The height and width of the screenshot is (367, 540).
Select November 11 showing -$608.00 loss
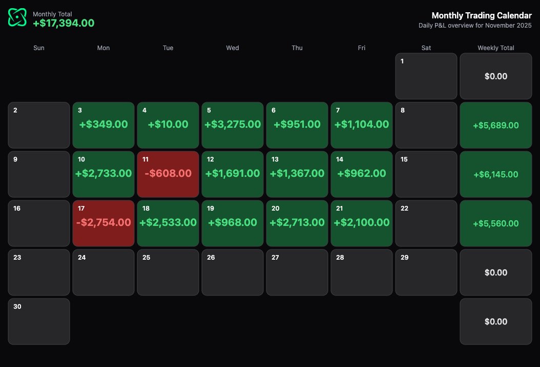[168, 174]
